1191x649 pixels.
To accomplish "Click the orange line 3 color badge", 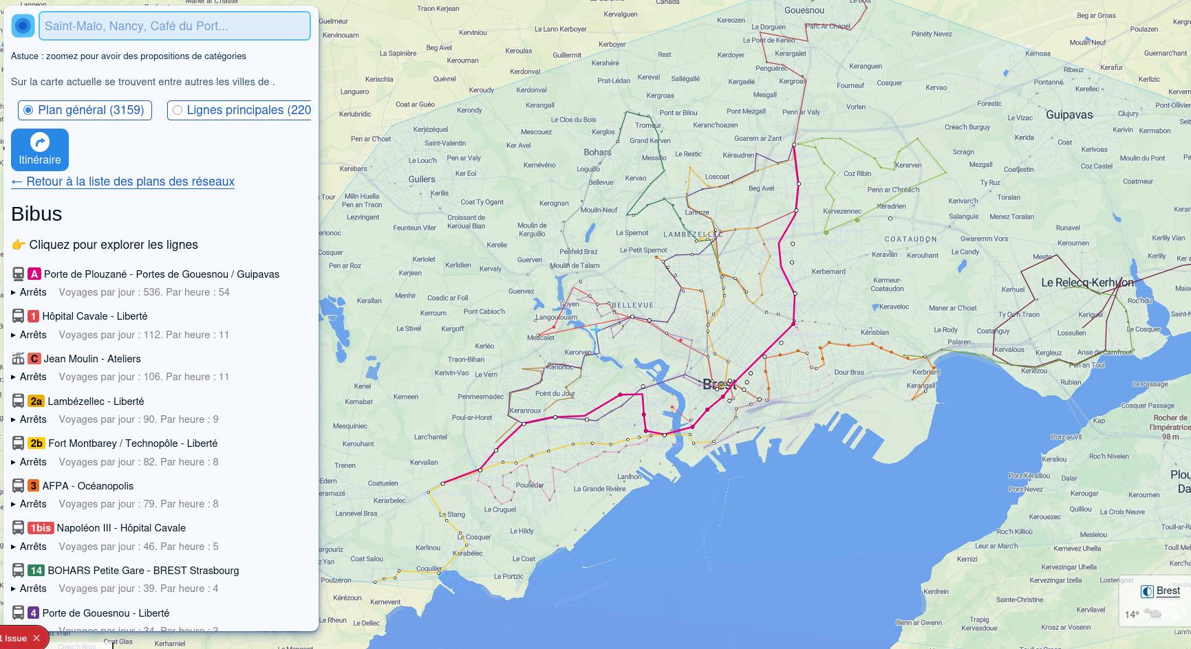I will coord(33,486).
